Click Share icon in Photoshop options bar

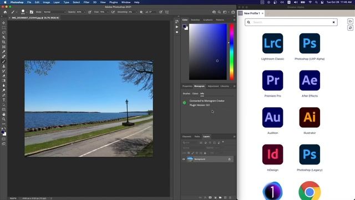click(x=233, y=12)
